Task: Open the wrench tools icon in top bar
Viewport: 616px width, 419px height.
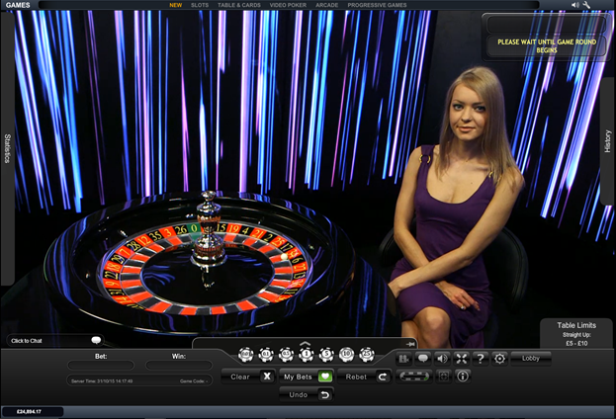Action: point(587,5)
